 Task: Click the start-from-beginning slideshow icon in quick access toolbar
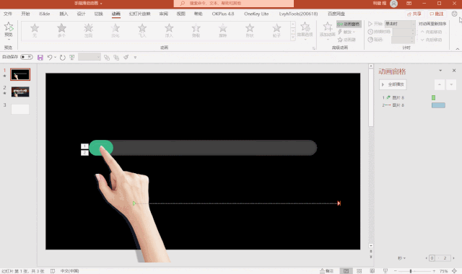point(72,58)
